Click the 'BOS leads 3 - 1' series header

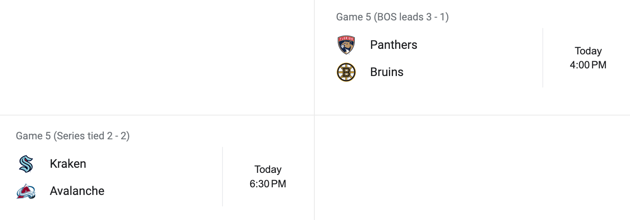coord(392,17)
